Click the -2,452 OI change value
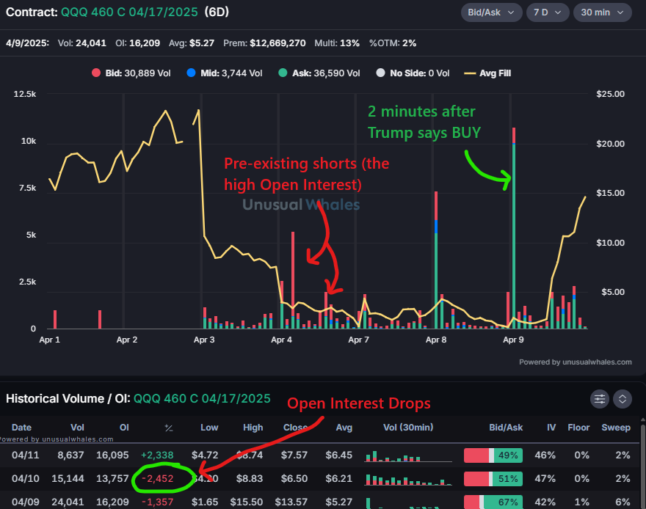The image size is (646, 509). coord(157,478)
